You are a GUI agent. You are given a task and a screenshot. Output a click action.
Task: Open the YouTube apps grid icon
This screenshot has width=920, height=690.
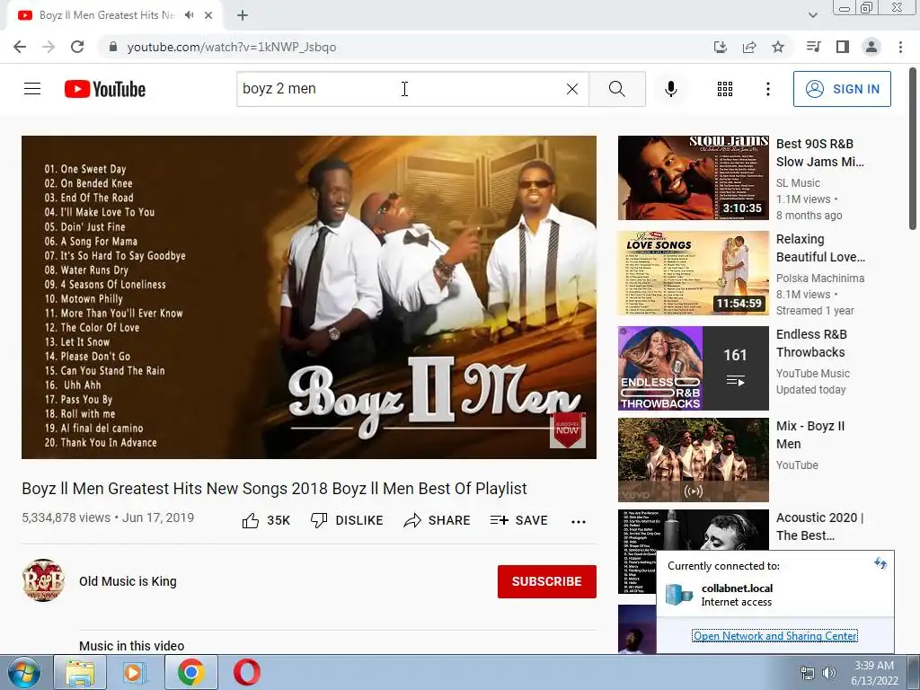[x=725, y=89]
